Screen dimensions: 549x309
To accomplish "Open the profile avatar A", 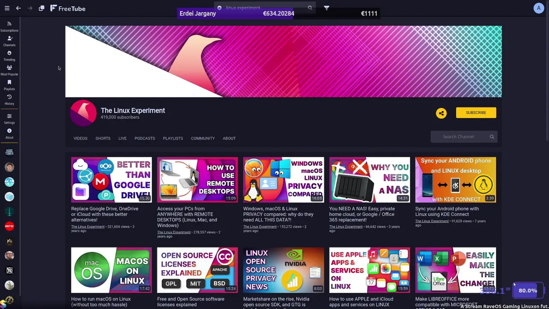I will click(x=539, y=8).
